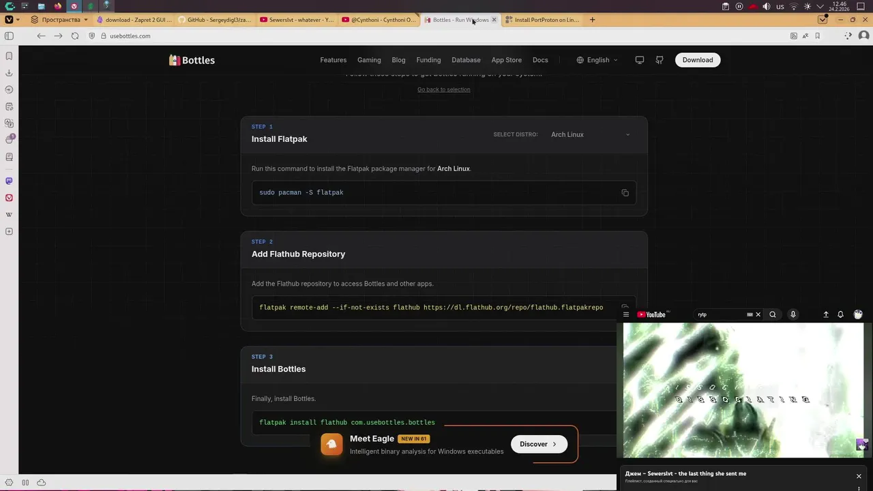Go forward to the next page
This screenshot has width=873, height=491.
pos(58,35)
